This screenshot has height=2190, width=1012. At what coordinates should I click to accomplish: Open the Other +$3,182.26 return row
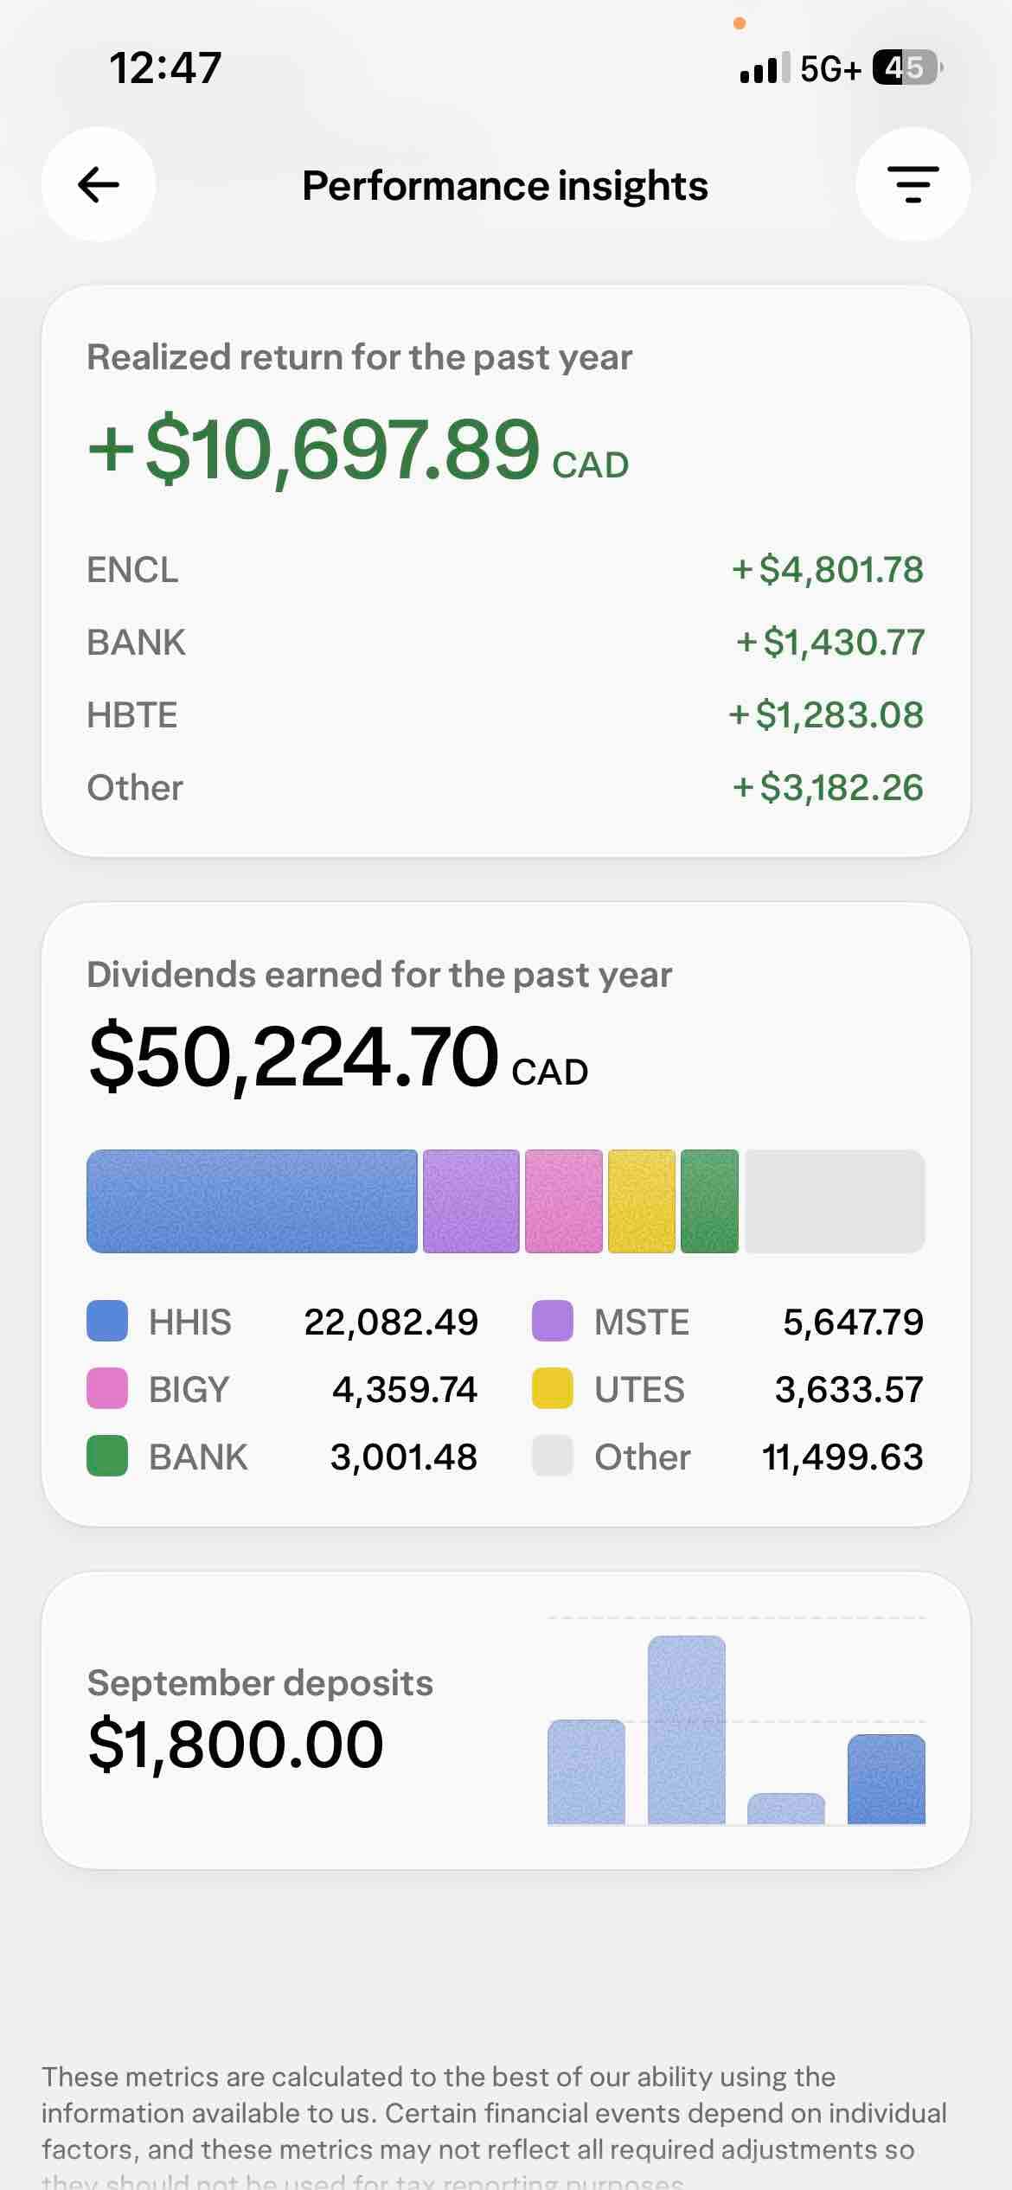pyautogui.click(x=505, y=788)
